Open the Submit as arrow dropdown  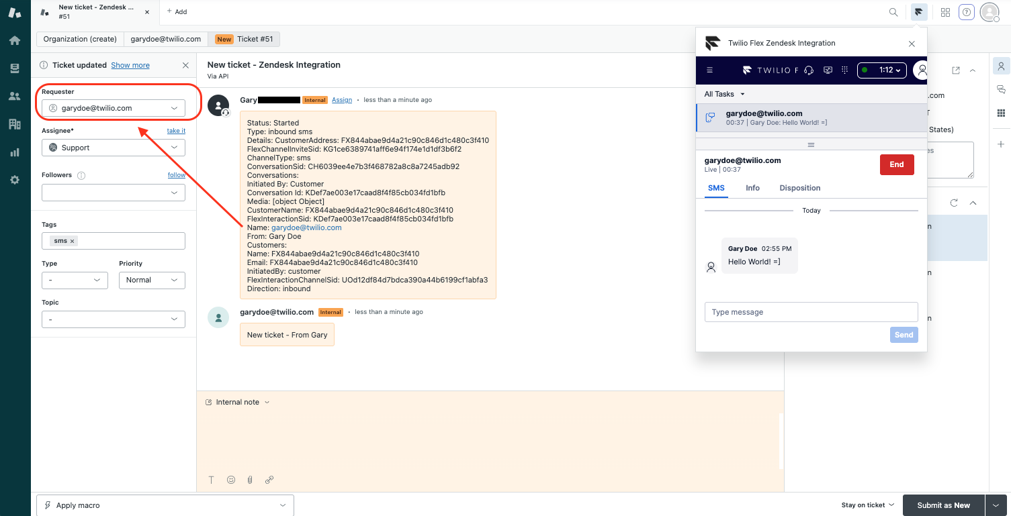click(x=995, y=505)
